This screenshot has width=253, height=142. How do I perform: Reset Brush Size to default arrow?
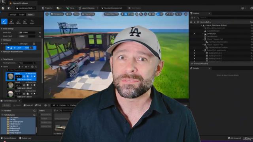point(40,32)
